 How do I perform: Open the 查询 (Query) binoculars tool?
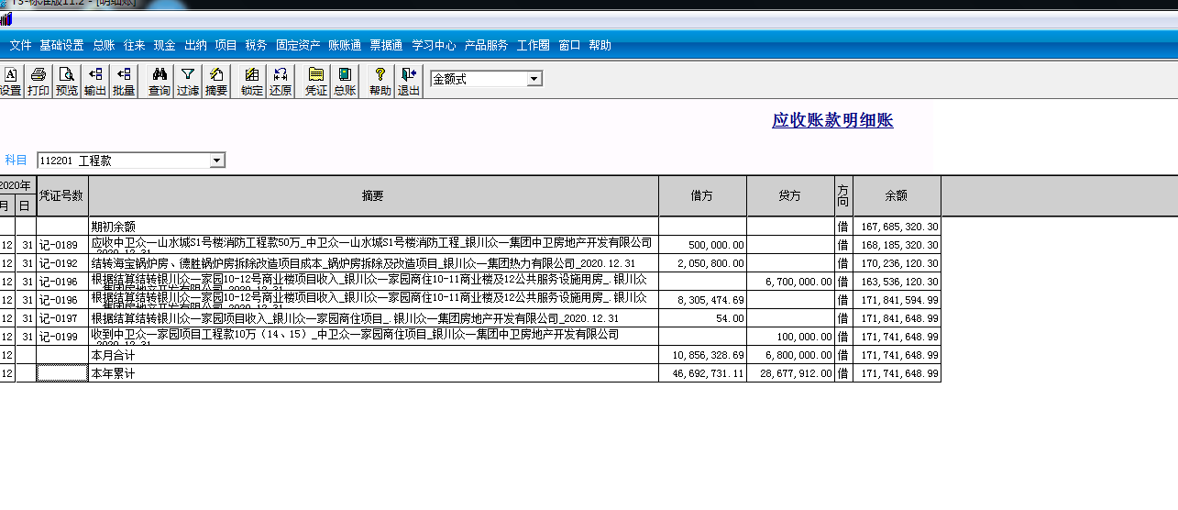(160, 82)
